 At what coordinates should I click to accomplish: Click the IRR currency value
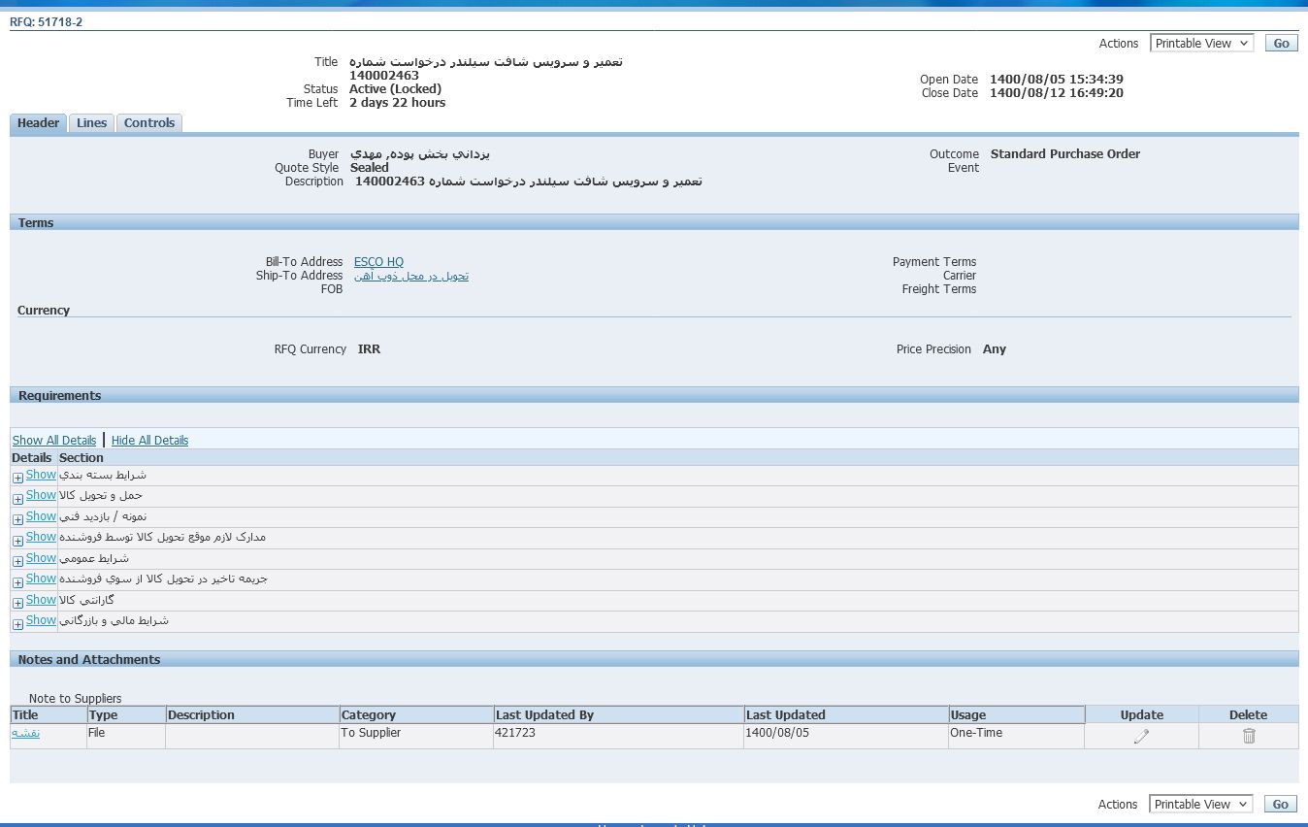(369, 349)
